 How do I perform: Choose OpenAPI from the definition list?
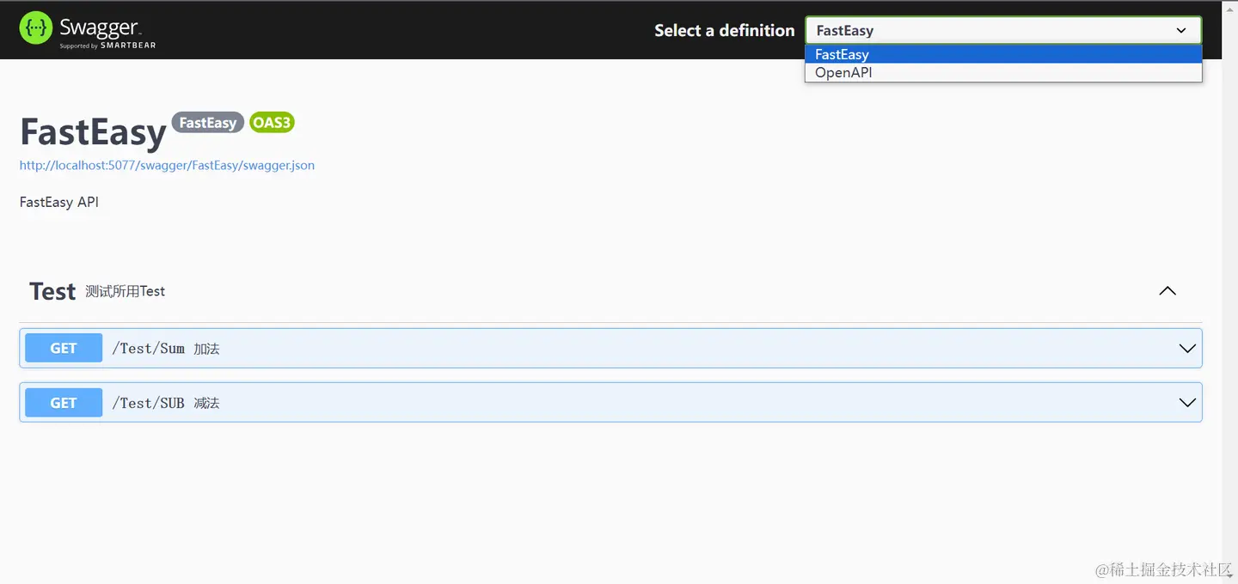pos(843,73)
